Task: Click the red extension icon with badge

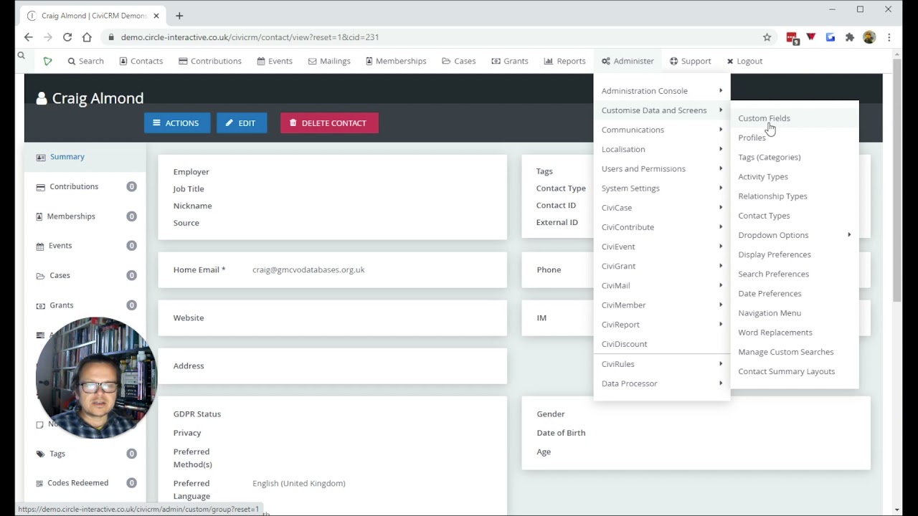Action: click(x=792, y=38)
